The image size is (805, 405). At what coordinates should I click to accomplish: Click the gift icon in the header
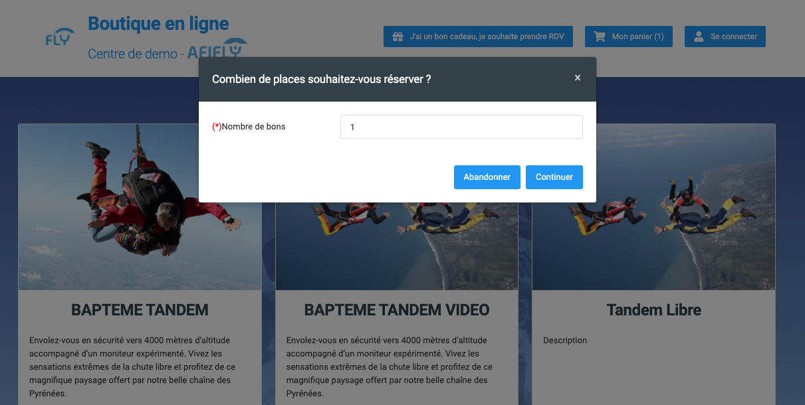[x=398, y=37]
